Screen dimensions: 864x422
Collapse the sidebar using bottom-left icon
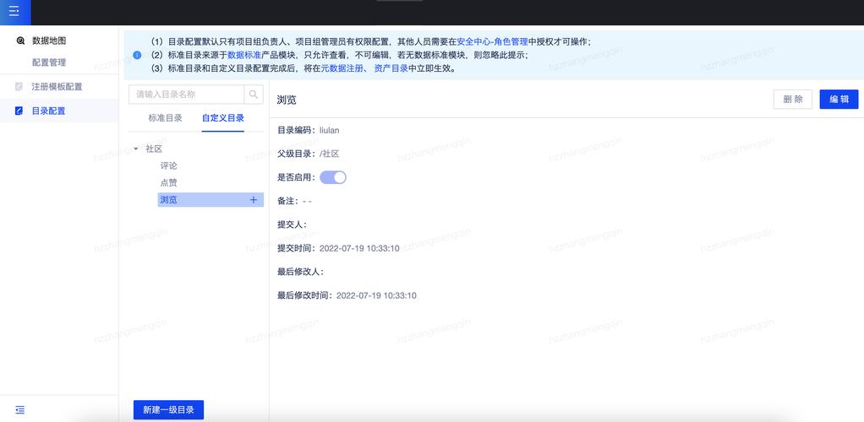point(20,409)
